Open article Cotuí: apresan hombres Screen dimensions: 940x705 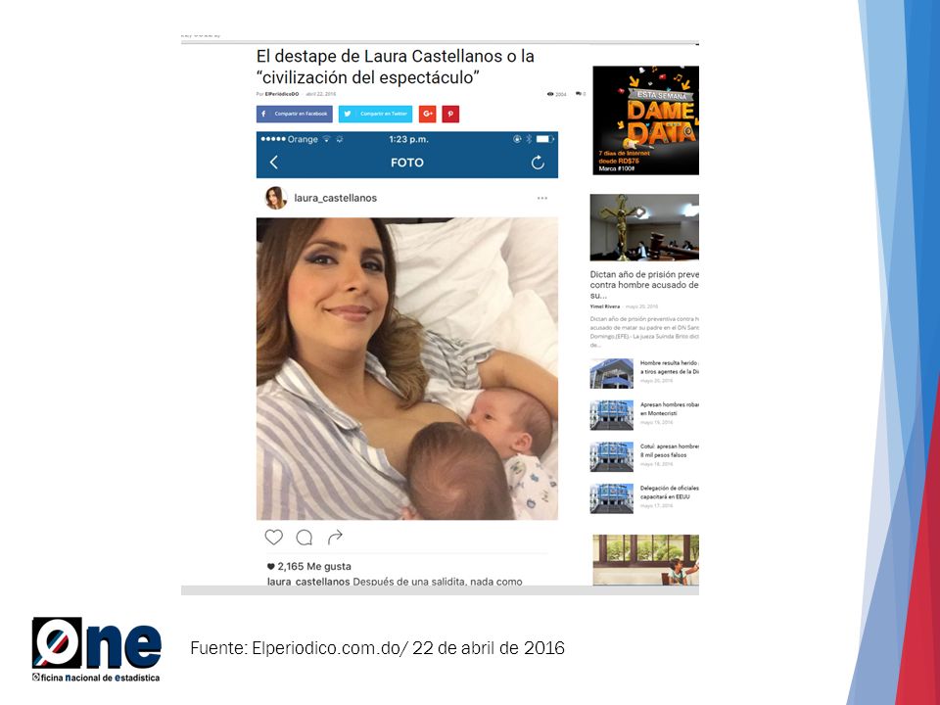pos(669,450)
